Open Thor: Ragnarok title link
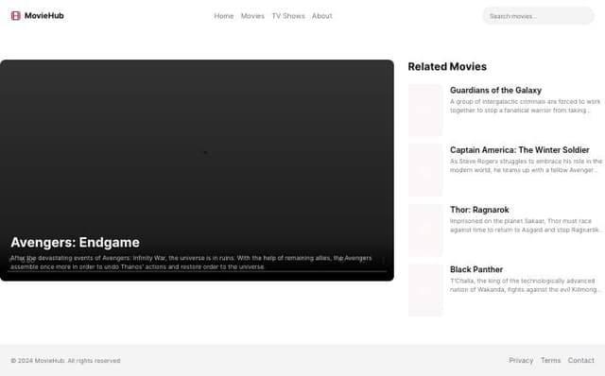The width and height of the screenshot is (605, 376). (x=479, y=210)
